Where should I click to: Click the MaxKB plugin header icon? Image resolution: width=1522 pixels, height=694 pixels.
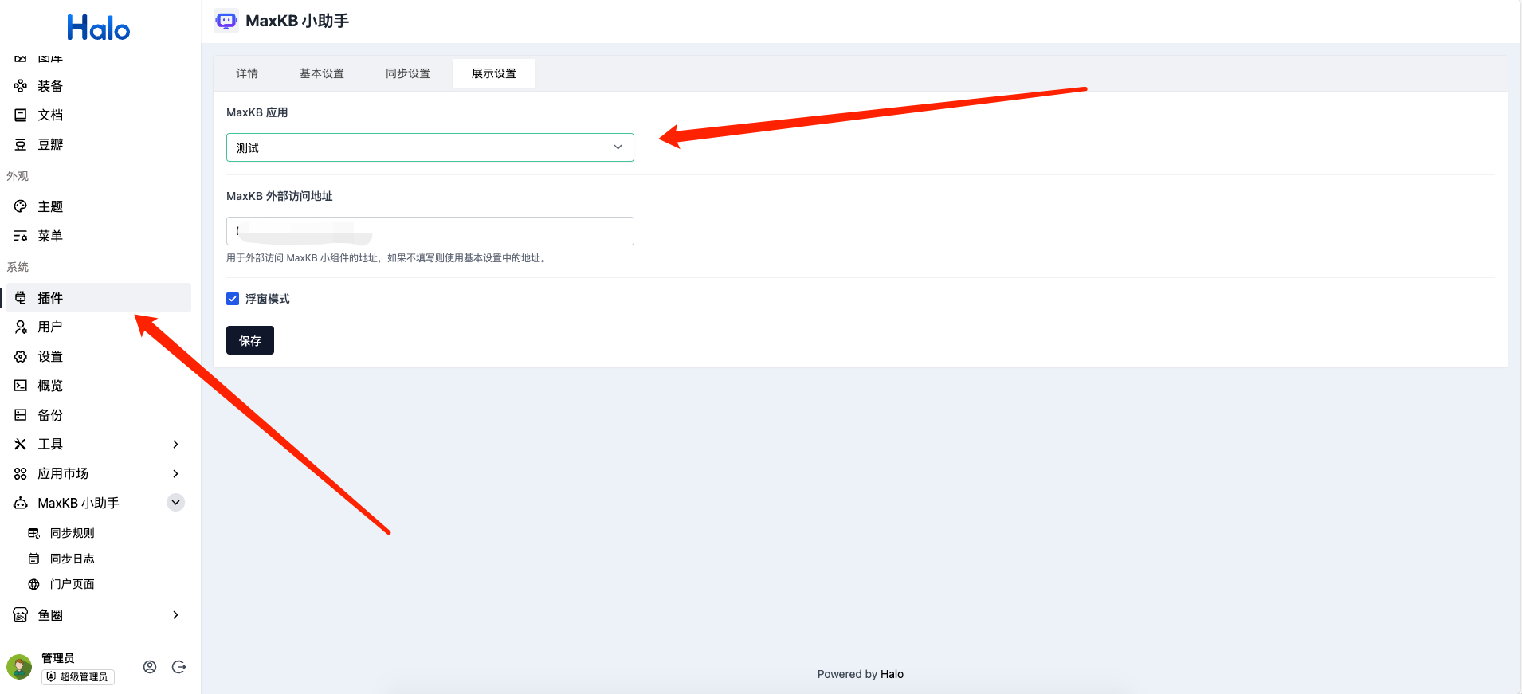226,21
